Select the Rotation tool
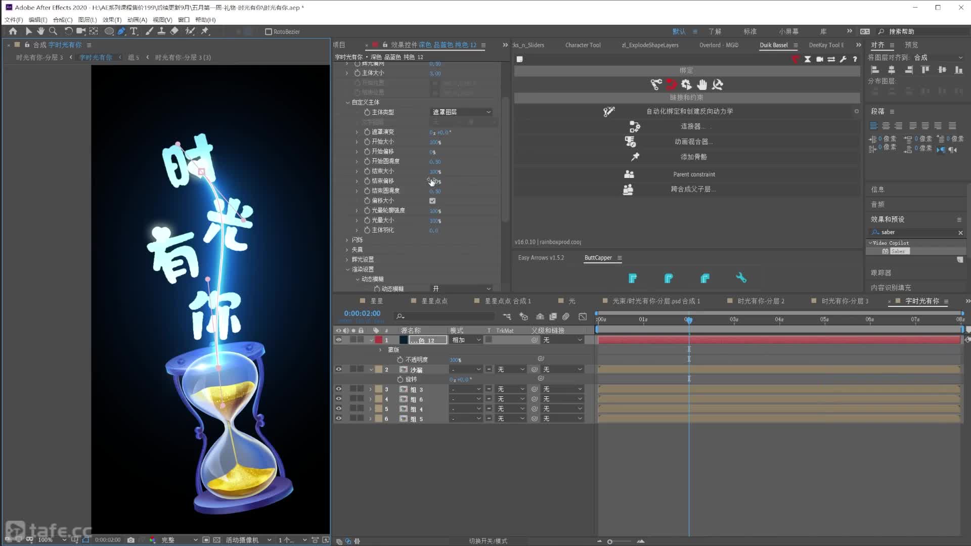The width and height of the screenshot is (971, 546). pyautogui.click(x=68, y=31)
